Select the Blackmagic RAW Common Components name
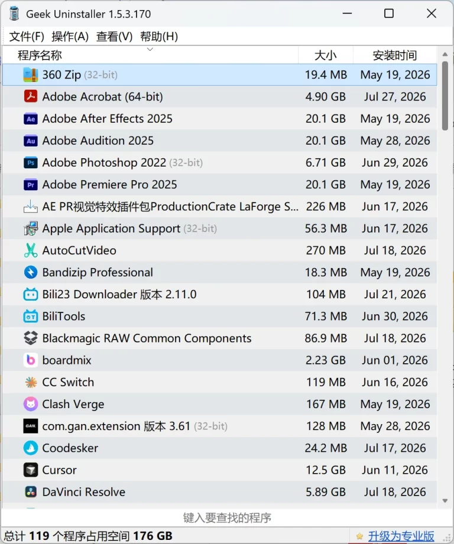 click(x=147, y=338)
